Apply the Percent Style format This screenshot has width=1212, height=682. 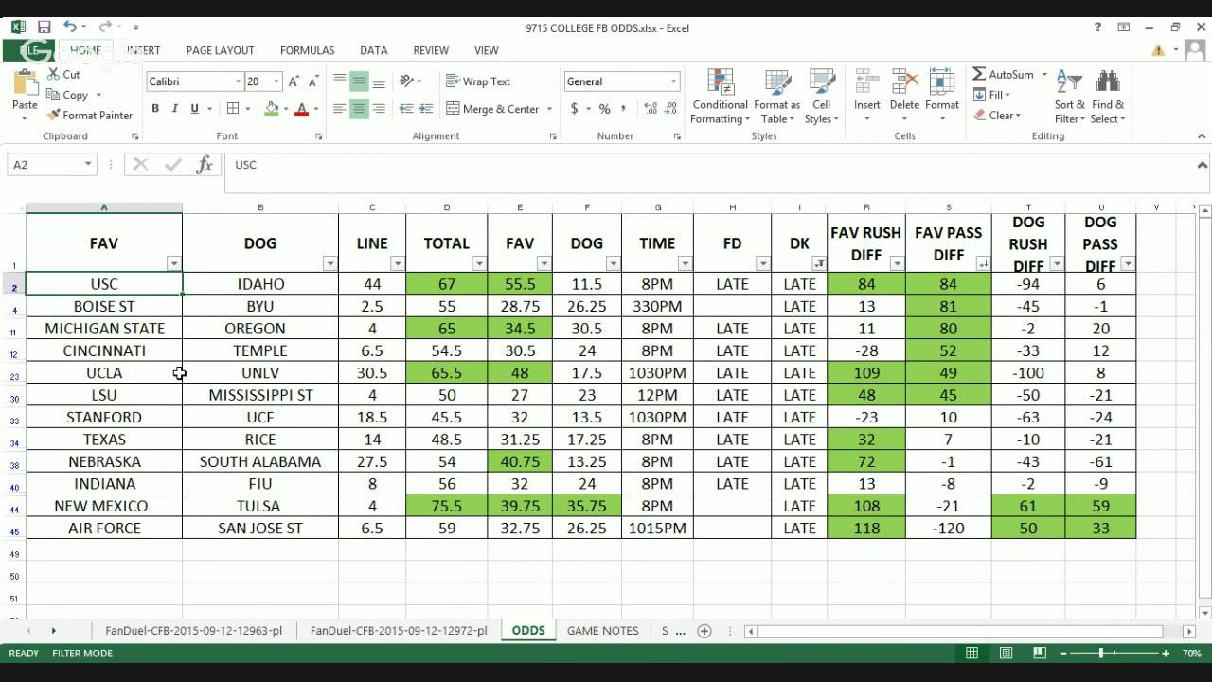(x=604, y=109)
